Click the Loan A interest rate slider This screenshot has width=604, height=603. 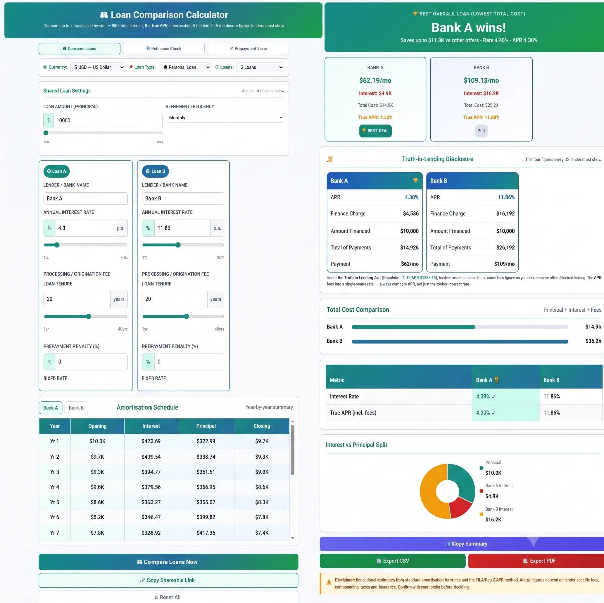tap(86, 245)
